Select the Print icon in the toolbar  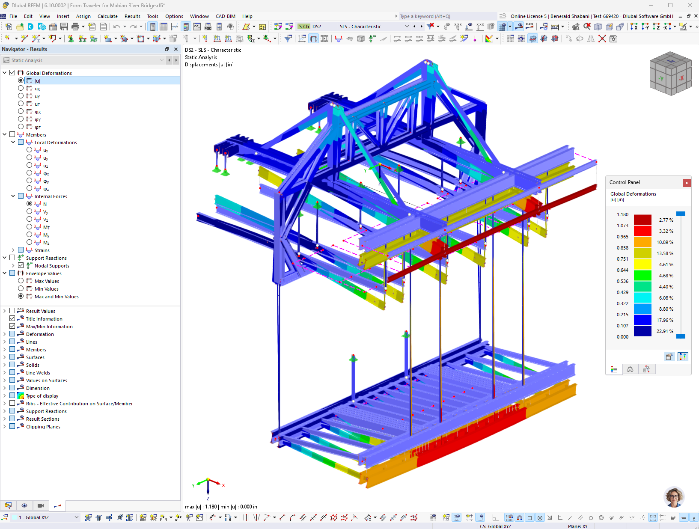click(x=74, y=26)
